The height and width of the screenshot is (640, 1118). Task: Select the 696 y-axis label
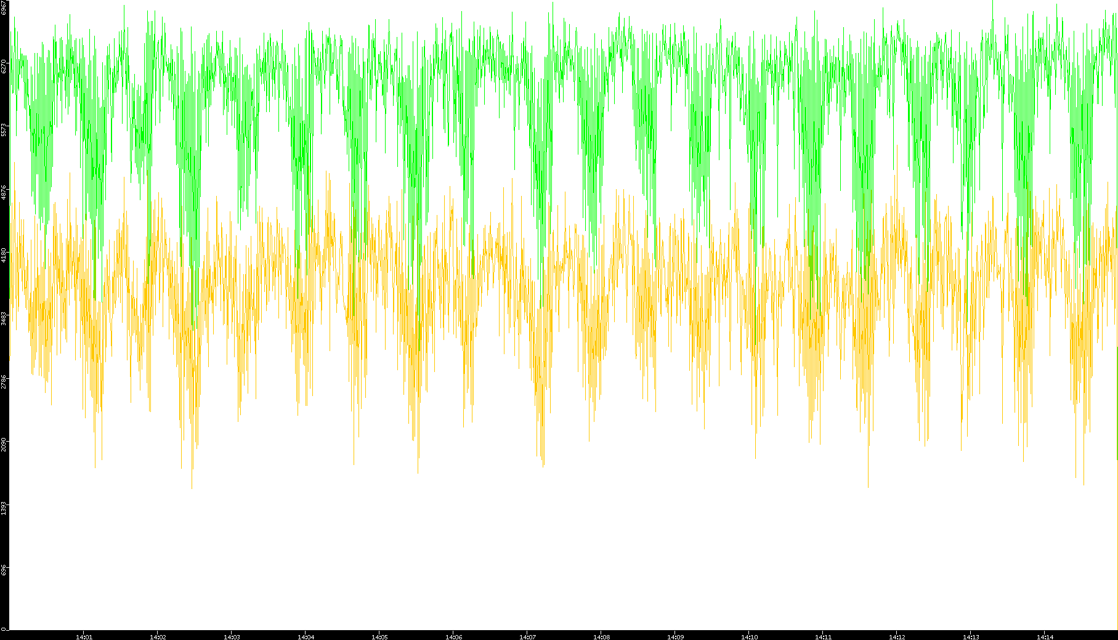[4, 569]
